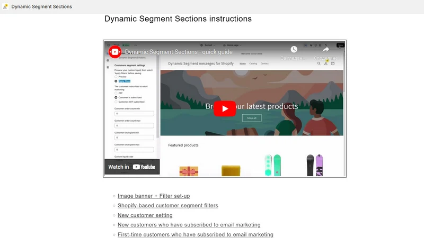Open New customers who have subscribed link

[x=189, y=225]
